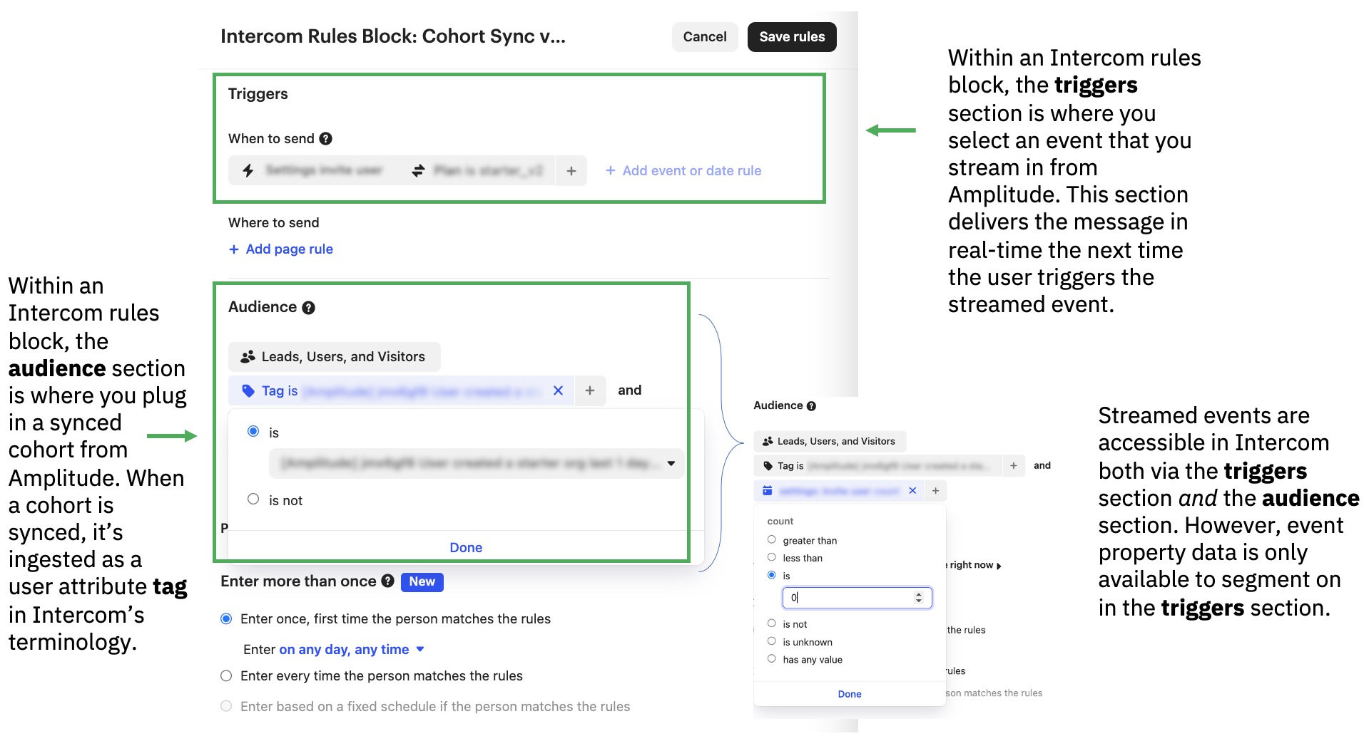Open 'on any day, any time' dropdown

pos(352,649)
